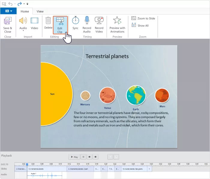
Task: Click the Save & Close icon
Action: coord(7,25)
